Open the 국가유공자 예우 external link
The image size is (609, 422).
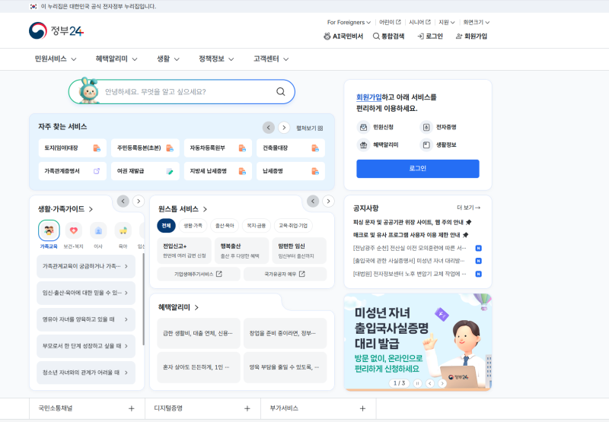click(x=285, y=274)
